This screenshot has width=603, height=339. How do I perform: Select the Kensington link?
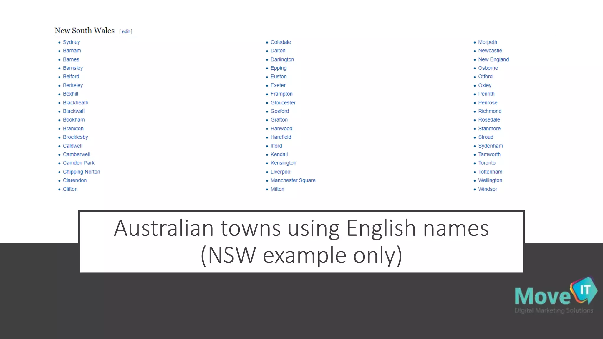tap(283, 163)
